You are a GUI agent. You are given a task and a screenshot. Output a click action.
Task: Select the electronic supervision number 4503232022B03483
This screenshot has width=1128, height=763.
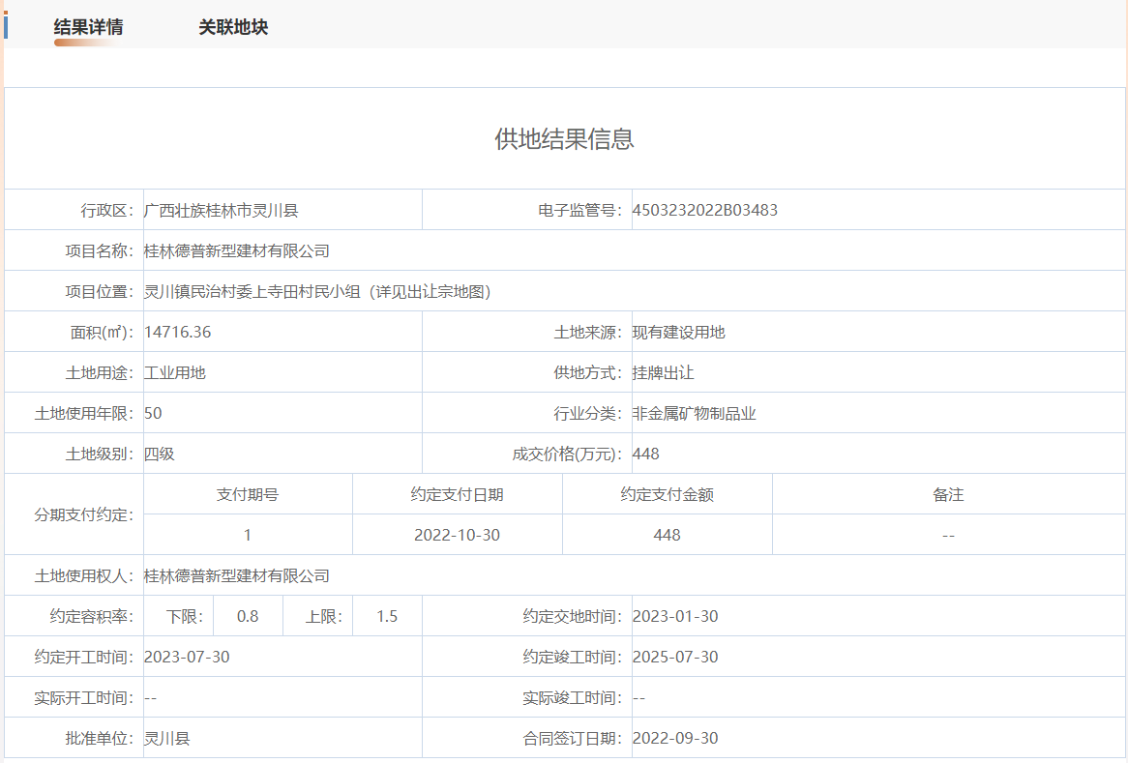pos(704,210)
